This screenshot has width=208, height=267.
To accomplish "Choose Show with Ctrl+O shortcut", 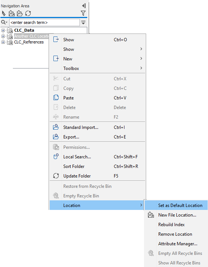I will pos(97,40).
